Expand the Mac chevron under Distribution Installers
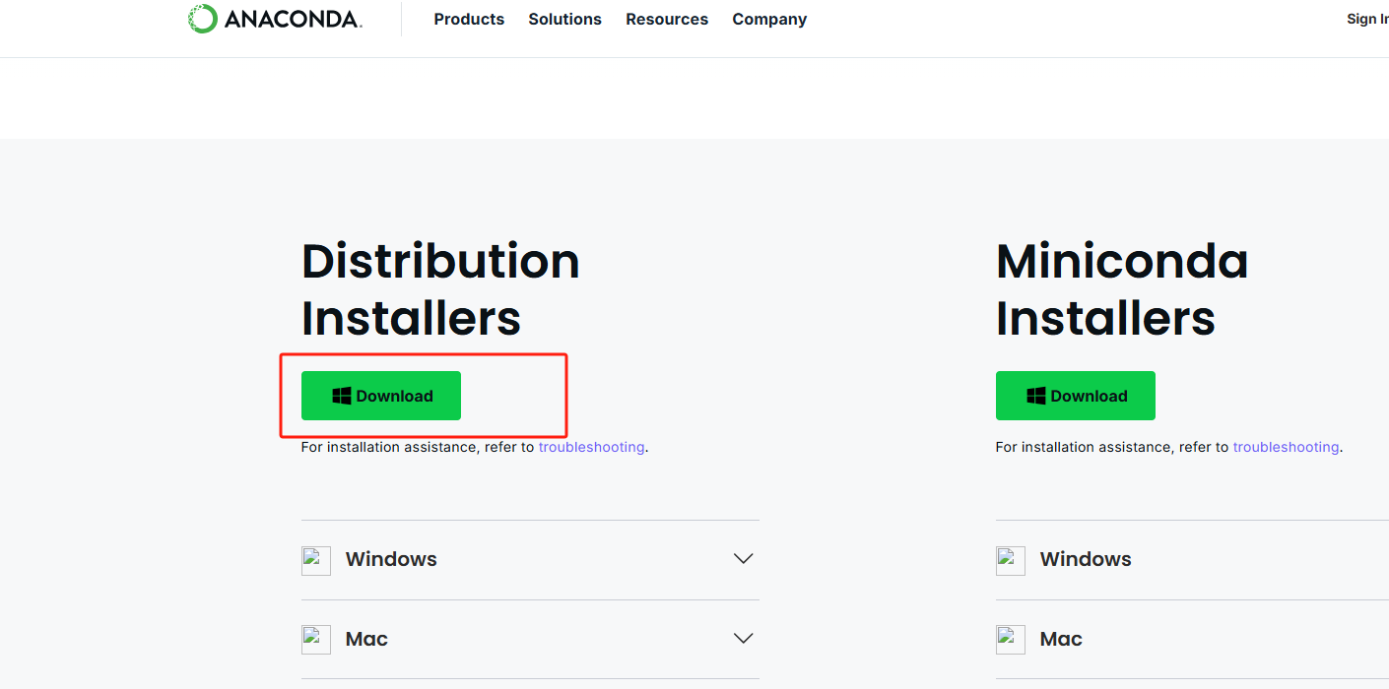 (x=744, y=639)
